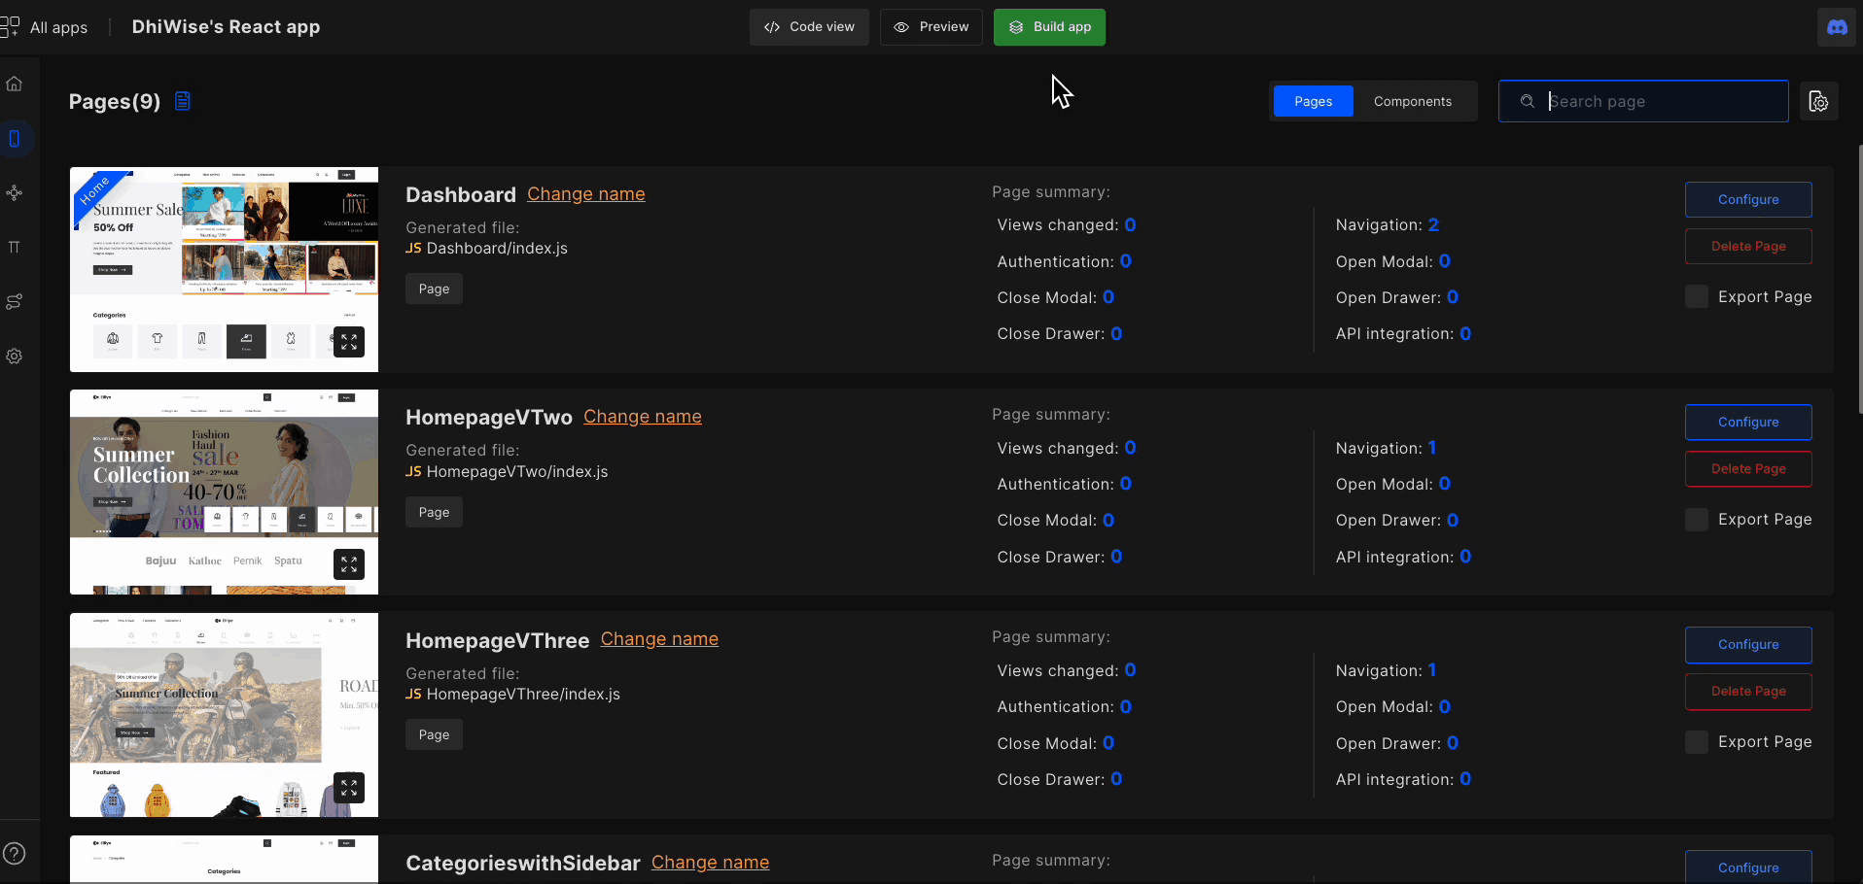Expand the Dashboard thumbnail fullscreen icon

(x=349, y=342)
